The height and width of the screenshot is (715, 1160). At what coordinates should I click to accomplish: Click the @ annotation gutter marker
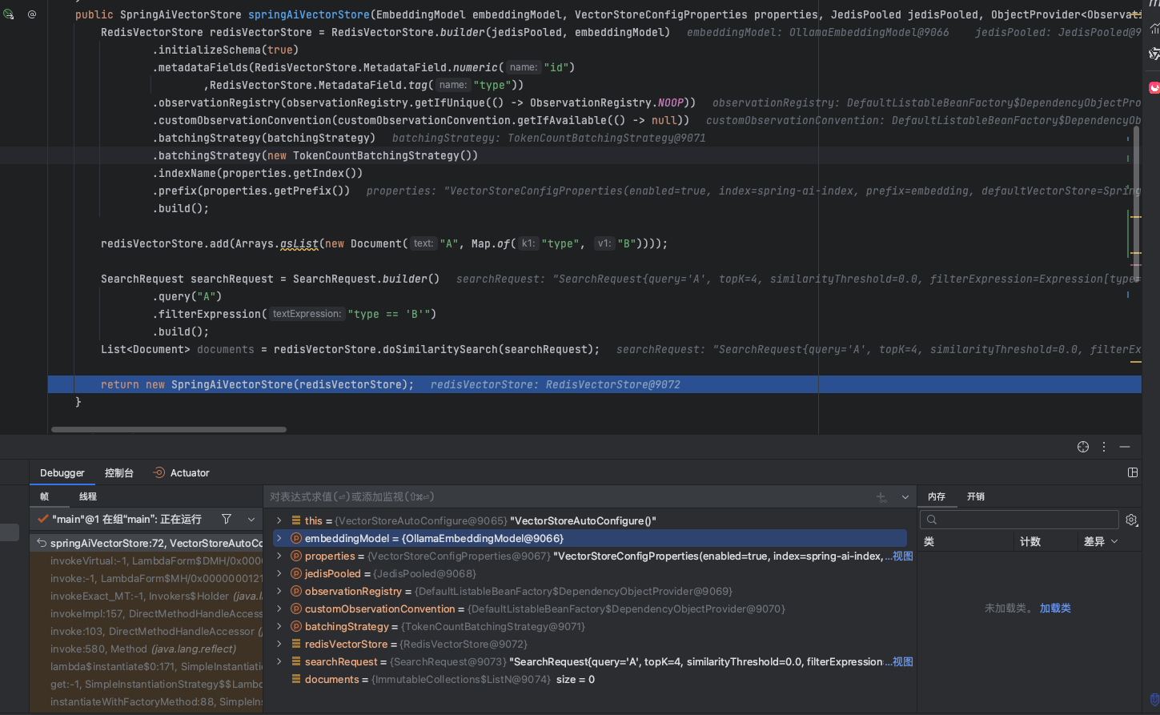32,14
